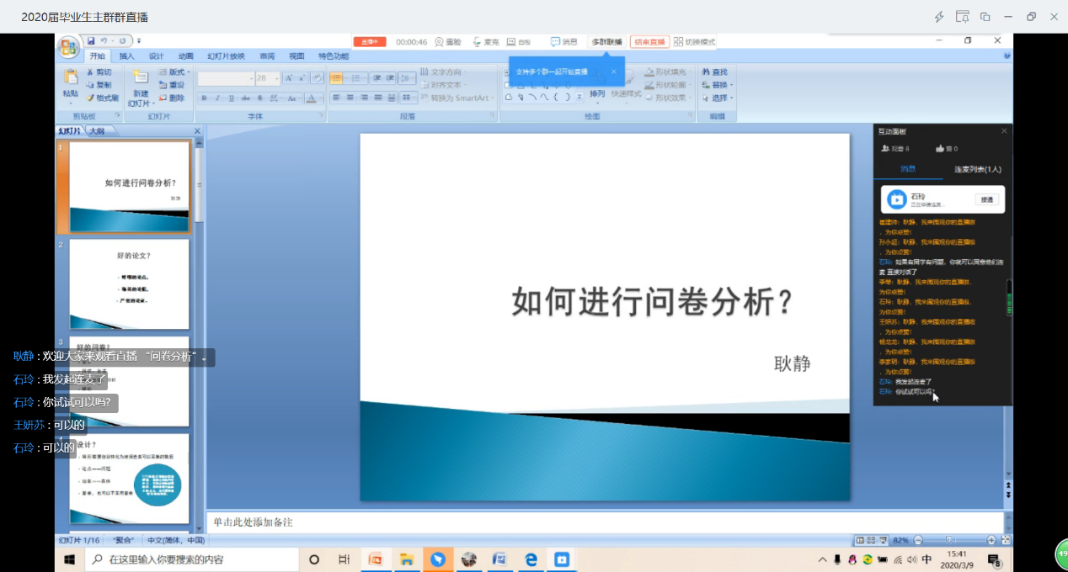
Task: Toggle Italic formatting button
Action: tap(218, 98)
